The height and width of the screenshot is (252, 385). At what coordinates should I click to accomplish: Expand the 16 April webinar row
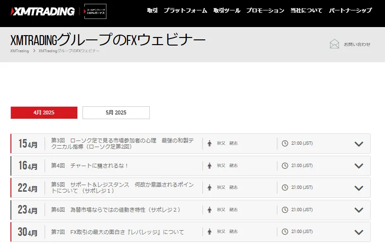tap(359, 166)
